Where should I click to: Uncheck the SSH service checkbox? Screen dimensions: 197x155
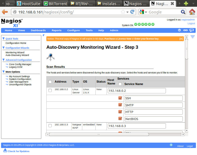120,98
